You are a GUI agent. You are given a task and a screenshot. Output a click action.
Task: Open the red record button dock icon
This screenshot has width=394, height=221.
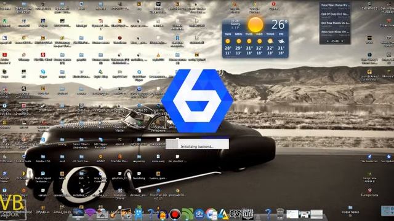[x=175, y=214]
